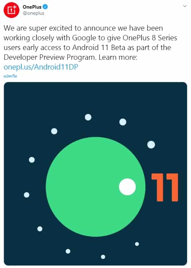Click the small Thai translate tweet link

click(x=10, y=76)
